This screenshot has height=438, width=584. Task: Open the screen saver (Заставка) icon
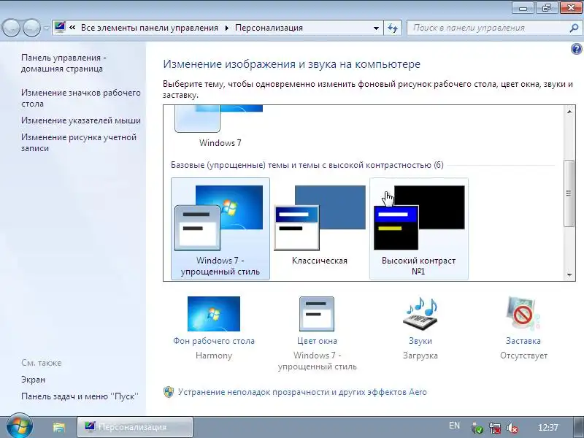click(523, 313)
